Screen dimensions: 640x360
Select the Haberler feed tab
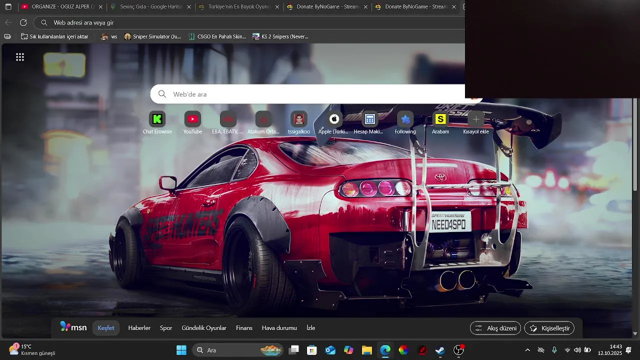[139, 328]
